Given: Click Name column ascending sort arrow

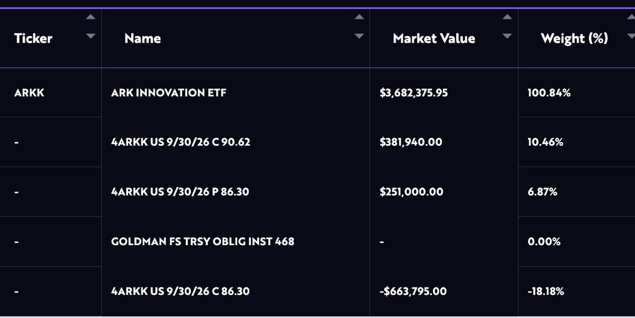Looking at the screenshot, I should tap(359, 17).
